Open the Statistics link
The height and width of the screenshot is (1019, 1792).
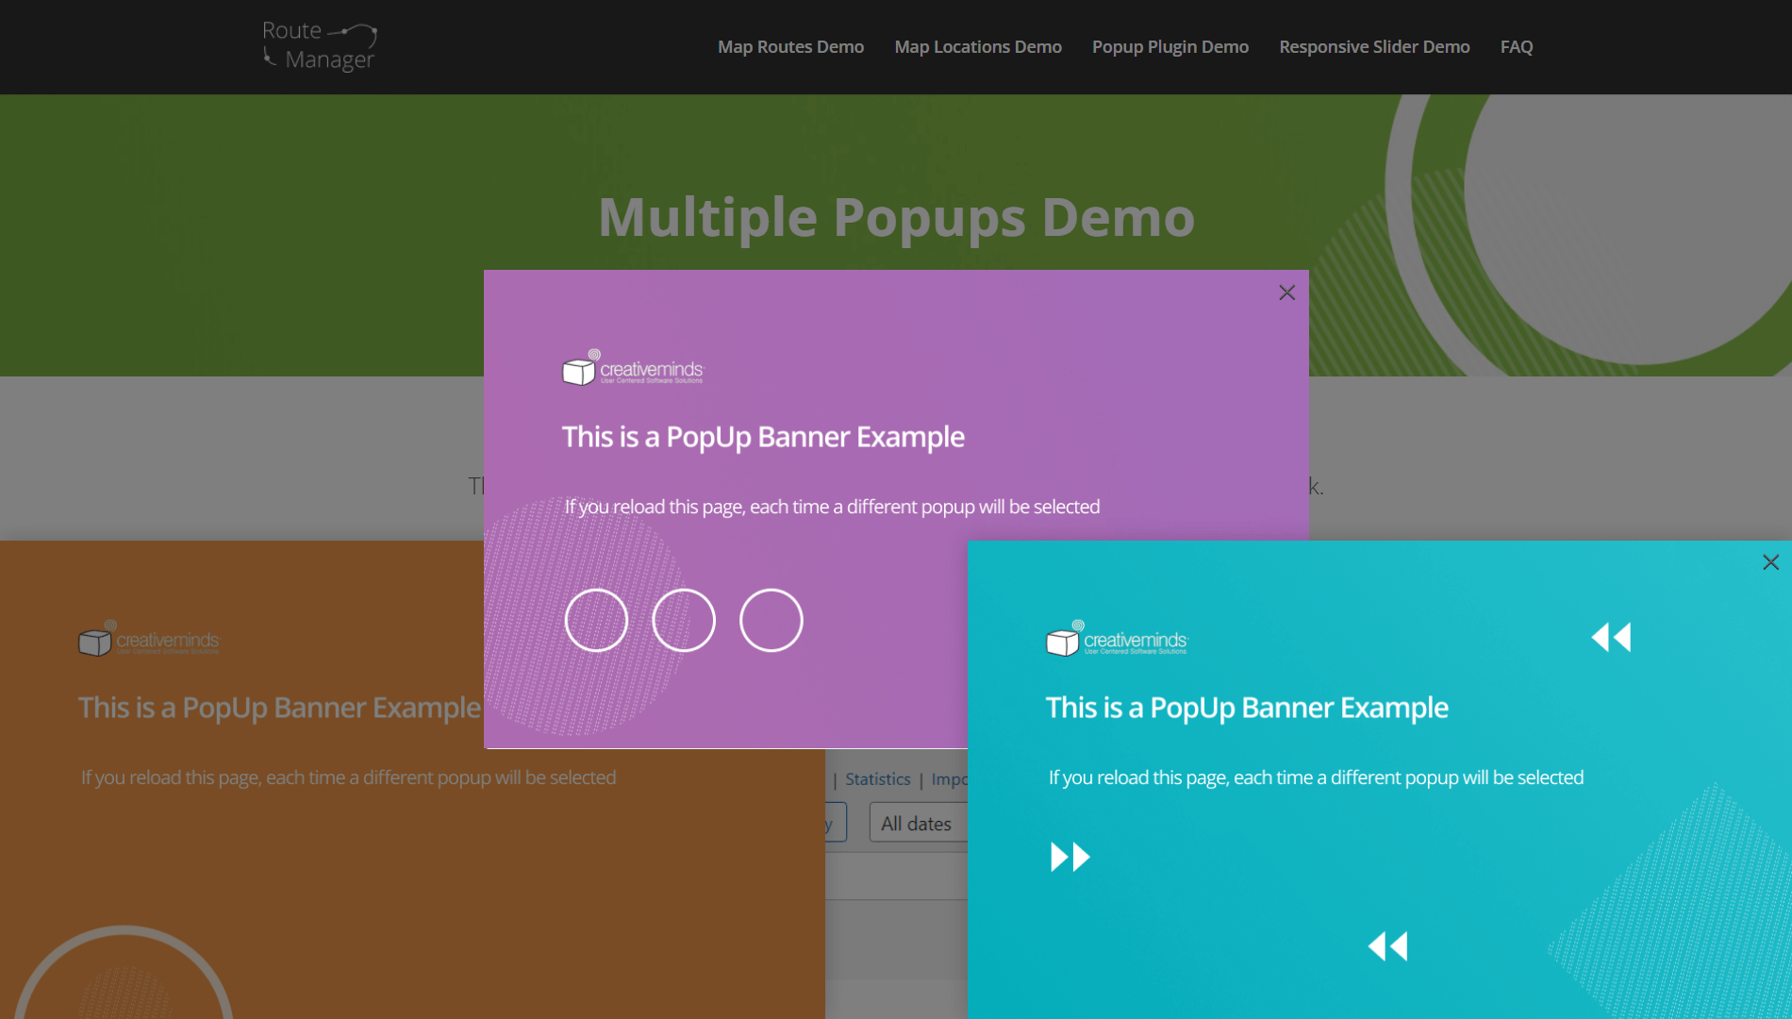pyautogui.click(x=877, y=778)
